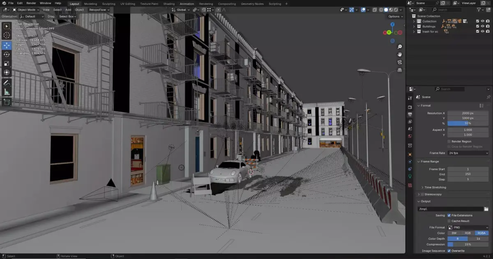Enable Cache Result checkbox
This screenshot has height=259, width=493.
(449, 221)
